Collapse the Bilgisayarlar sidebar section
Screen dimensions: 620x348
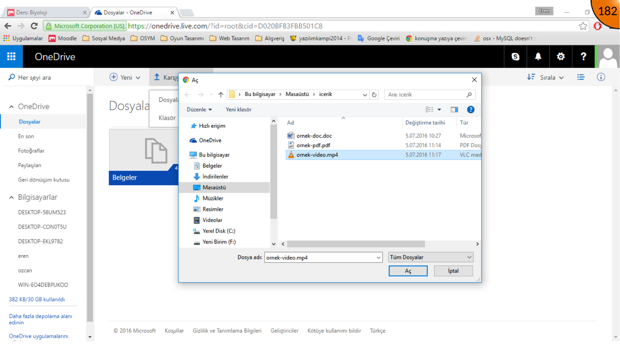click(12, 198)
